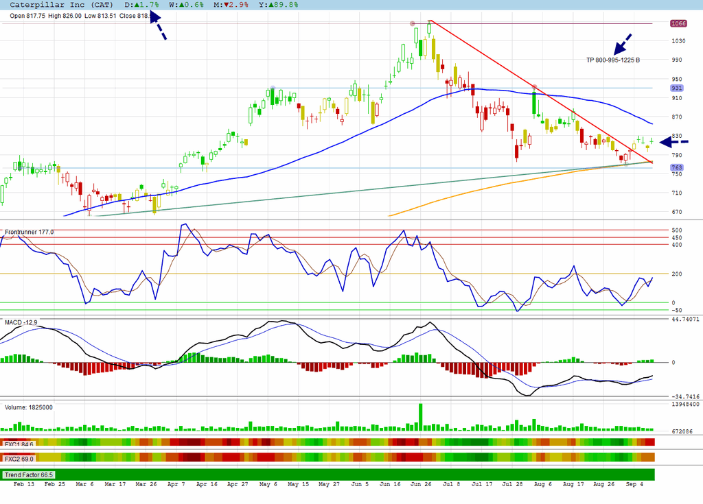Click the tall volume spike bar in June
Image resolution: width=703 pixels, height=504 pixels.
pos(421,417)
